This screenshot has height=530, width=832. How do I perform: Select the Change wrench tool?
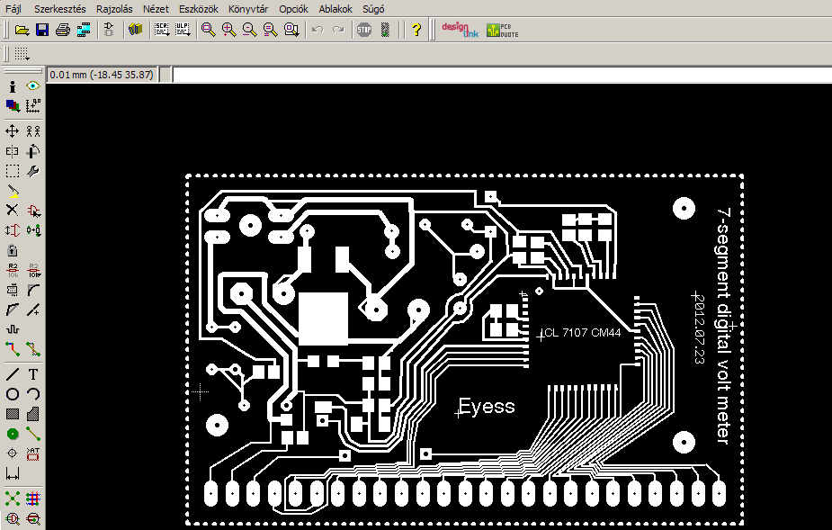coord(33,171)
